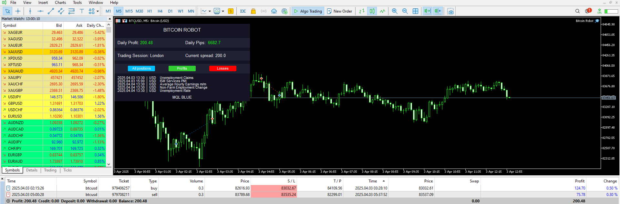Image resolution: width=620 pixels, height=204 pixels.
Task: Switch to the Ticks tab
Action: pyautogui.click(x=67, y=170)
